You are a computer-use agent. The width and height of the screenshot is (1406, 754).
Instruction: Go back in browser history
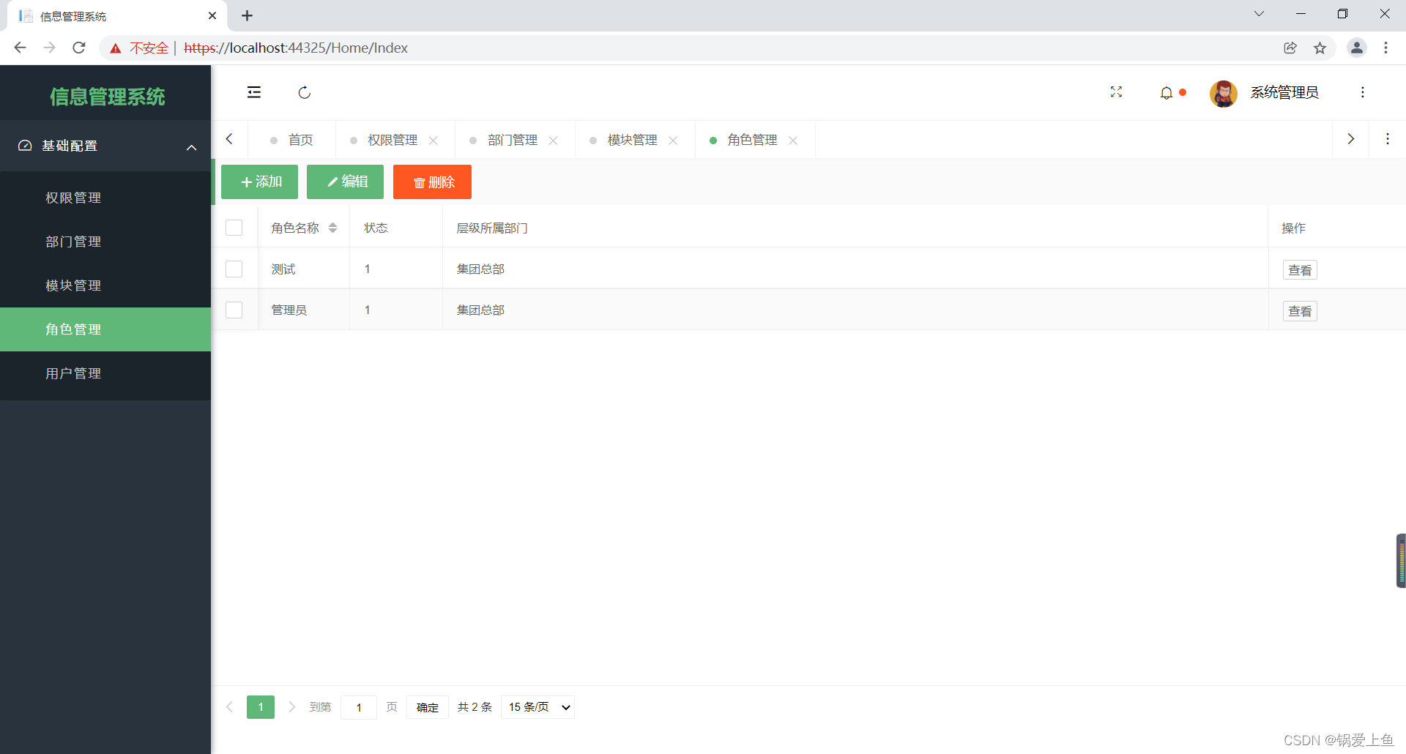click(20, 48)
